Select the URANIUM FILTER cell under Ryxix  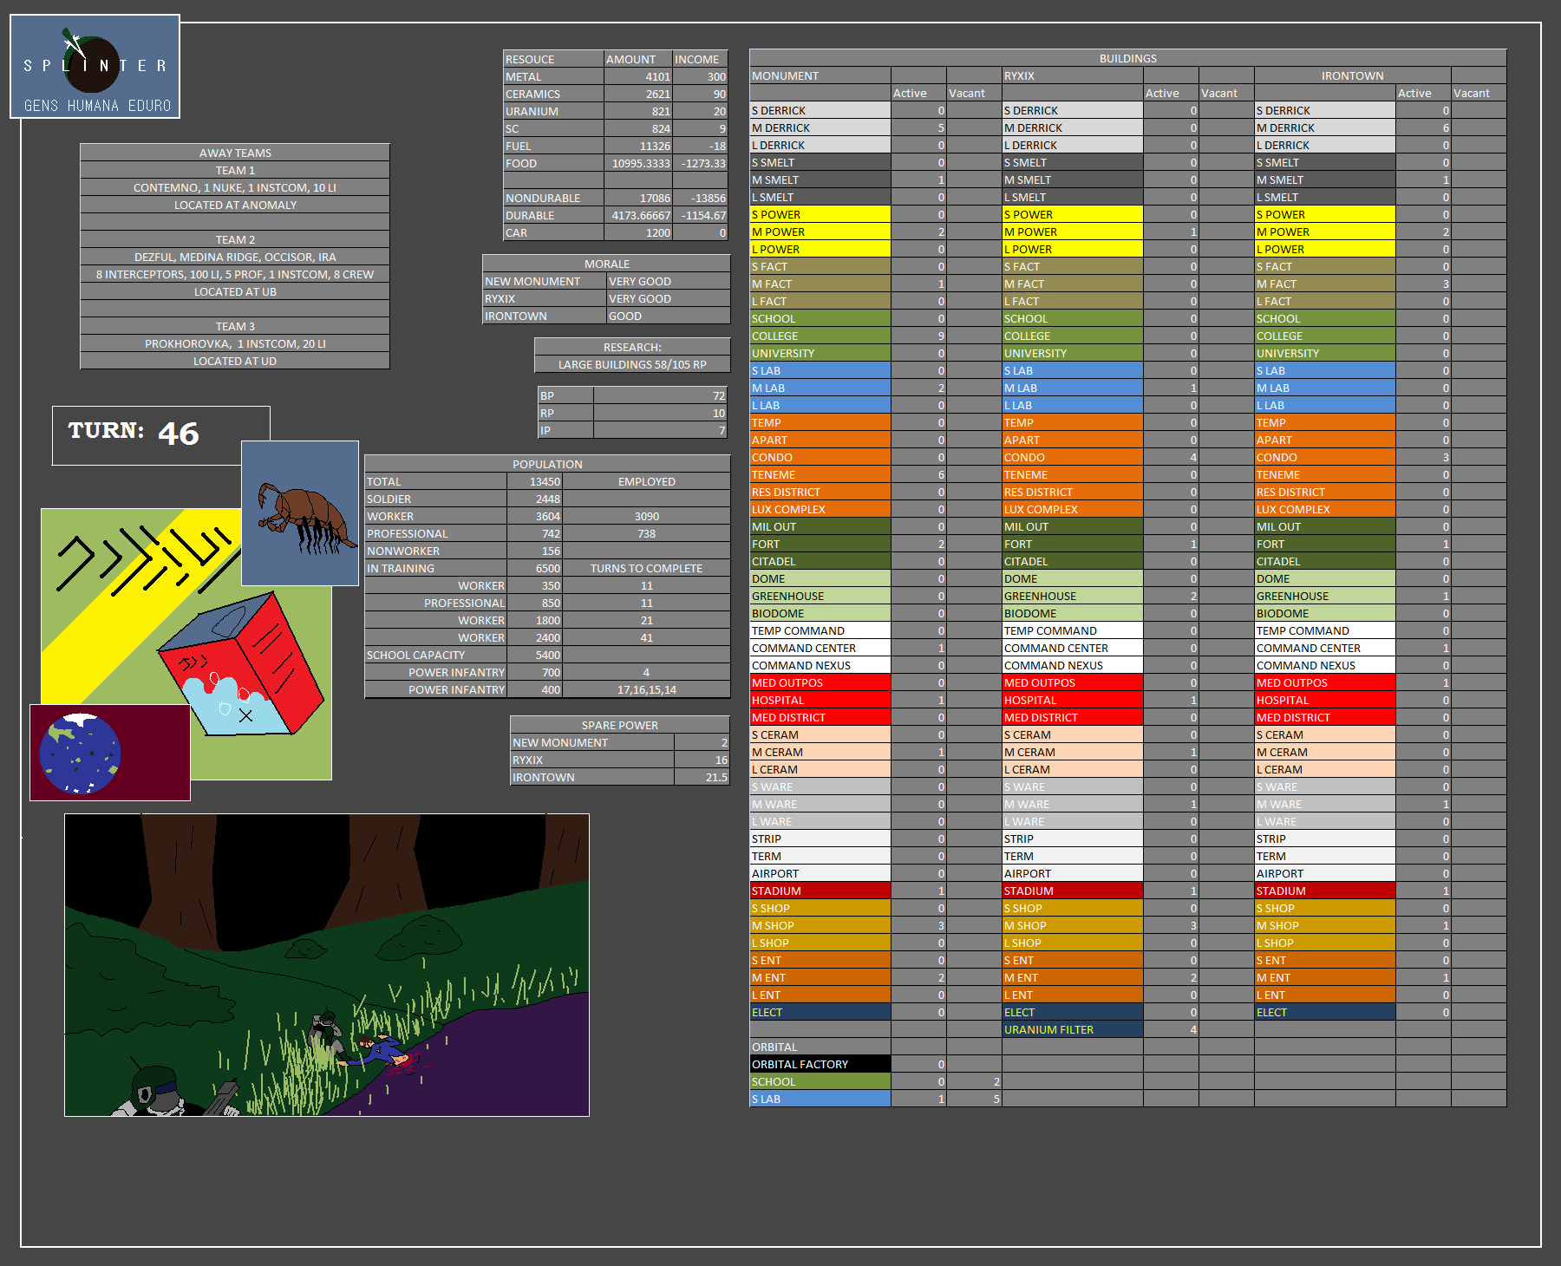coord(1072,1030)
